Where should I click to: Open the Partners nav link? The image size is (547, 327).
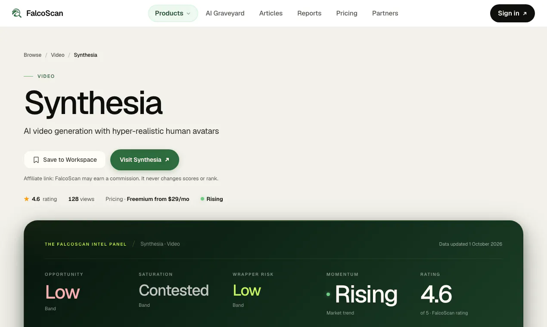click(x=385, y=13)
